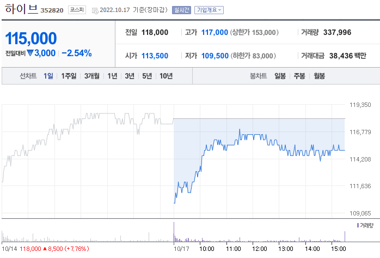Screen dimensions: 380x258
Task: Click the trading volume 337,996
Action: click(x=337, y=32)
